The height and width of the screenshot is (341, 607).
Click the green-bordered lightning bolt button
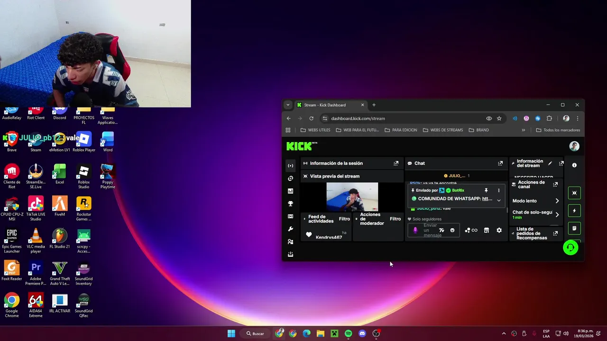(574, 211)
